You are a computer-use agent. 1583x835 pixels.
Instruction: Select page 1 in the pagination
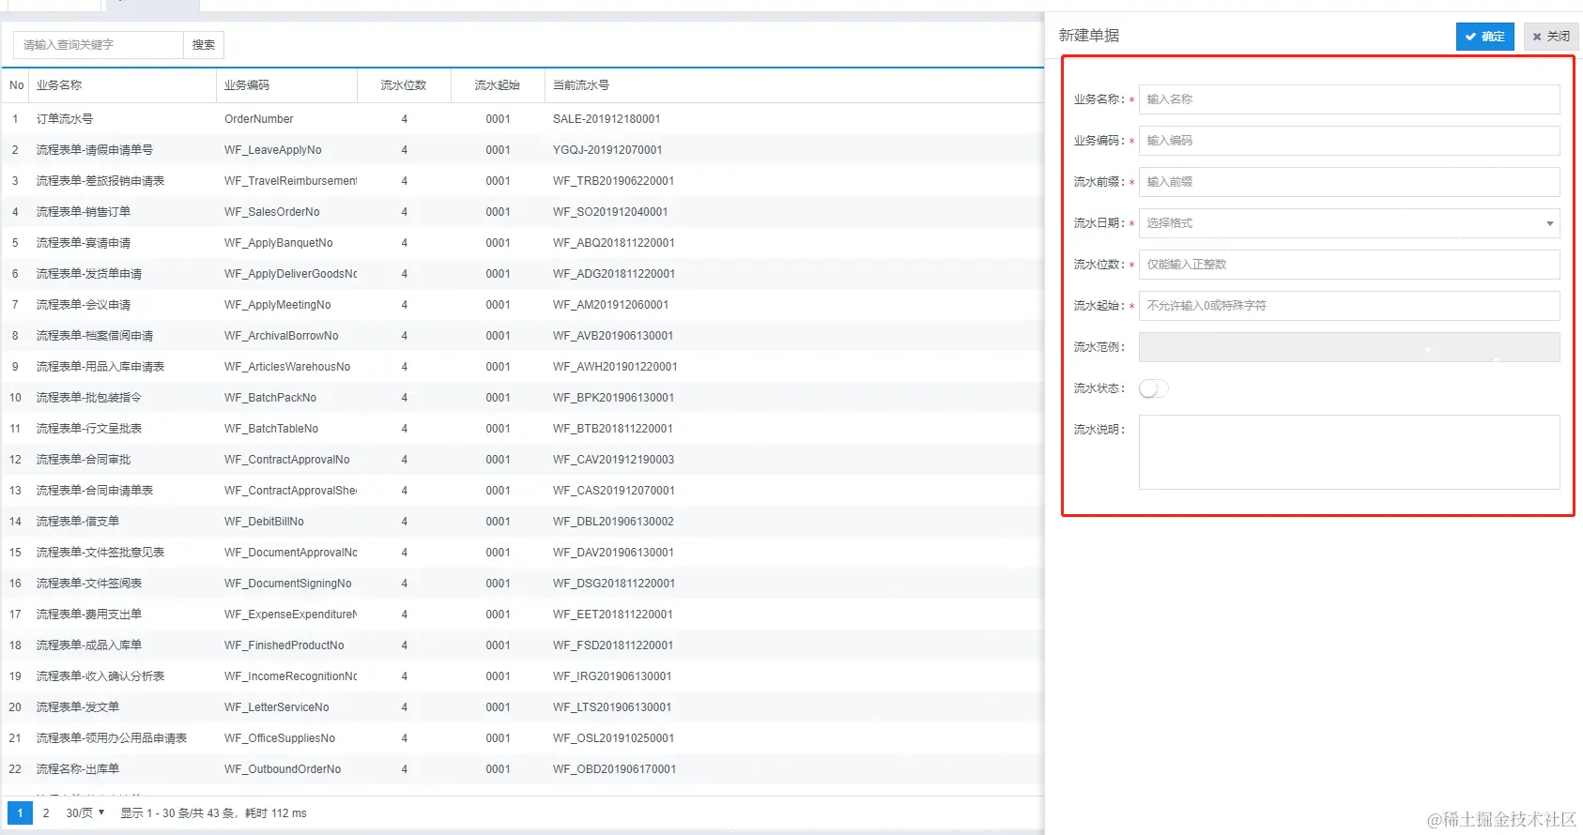click(x=20, y=813)
